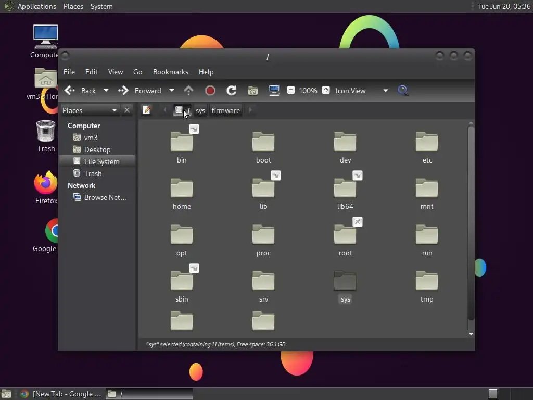
Task: Open the etc folder
Action: (x=427, y=142)
